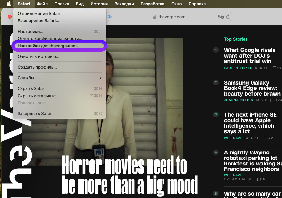This screenshot has height=198, width=282.
Task: Open What Google rivals want article
Action: click(x=249, y=56)
